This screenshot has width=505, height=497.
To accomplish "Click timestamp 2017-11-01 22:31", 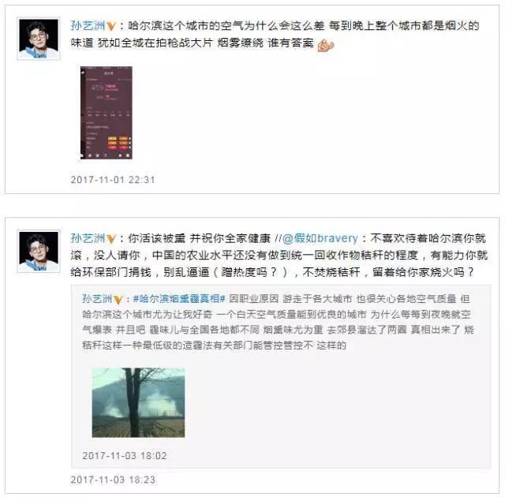I will pos(113,180).
